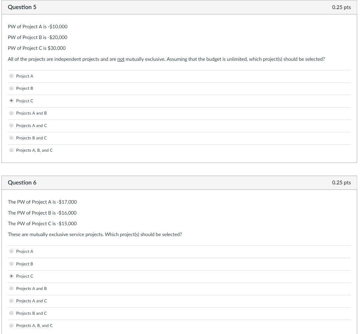Click the underlined word 'not' in Question 5
The width and height of the screenshot is (360, 334).
click(121, 59)
